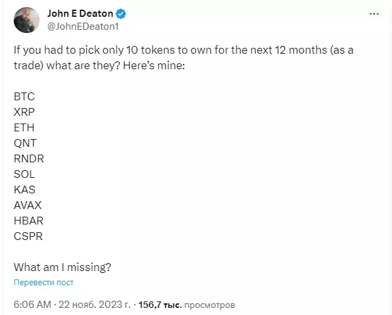Click the CSPR token text
This screenshot has height=315, width=392.
(28, 236)
